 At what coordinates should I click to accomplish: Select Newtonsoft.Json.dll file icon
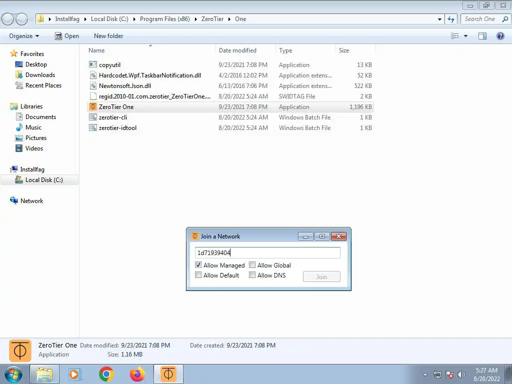tap(93, 85)
